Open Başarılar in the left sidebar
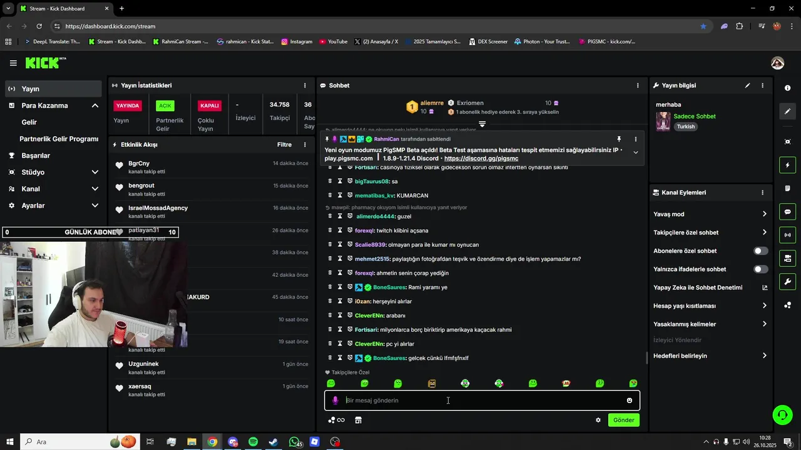Viewport: 801px width, 450px height. [x=36, y=156]
